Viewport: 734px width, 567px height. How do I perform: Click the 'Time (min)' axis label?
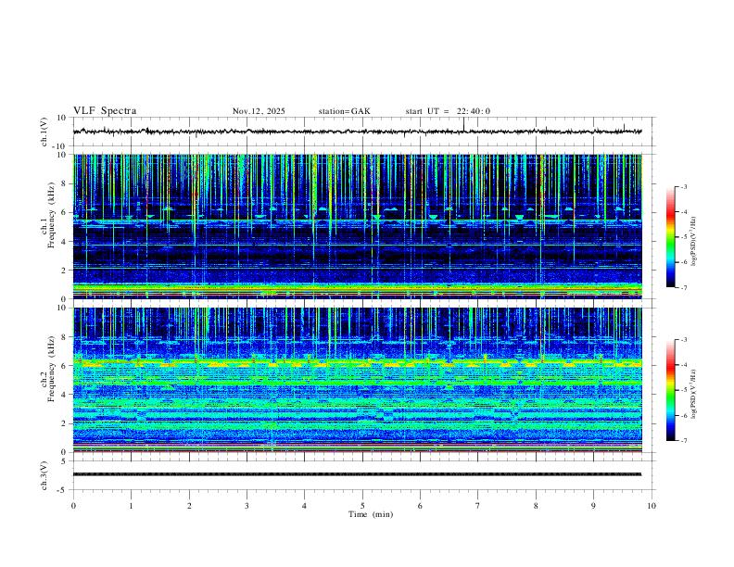[371, 514]
